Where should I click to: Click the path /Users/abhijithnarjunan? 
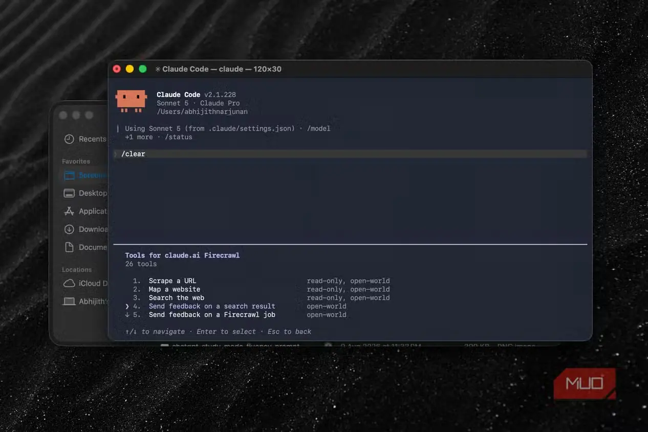pos(202,112)
